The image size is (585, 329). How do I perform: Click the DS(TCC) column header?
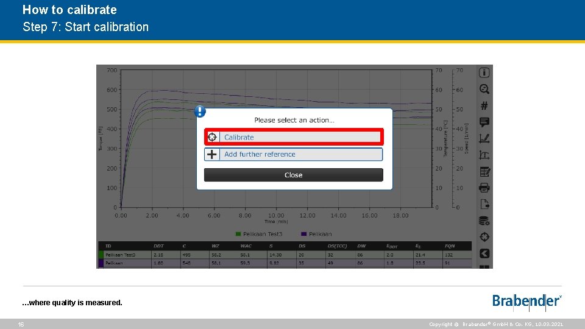point(337,246)
